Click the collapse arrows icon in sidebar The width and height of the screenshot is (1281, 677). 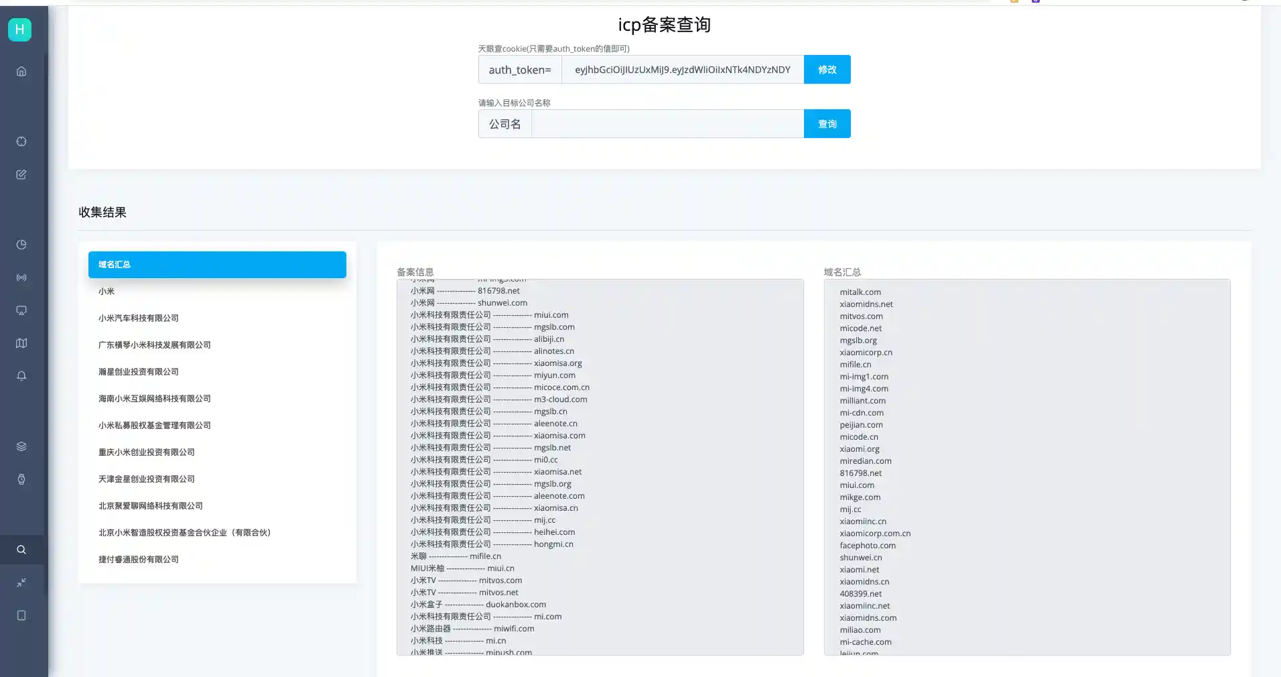pos(21,582)
